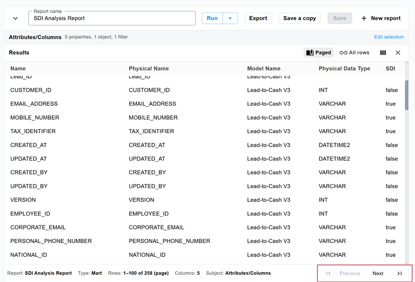Select the EMAIL_ADDRESS name cell
The height and width of the screenshot is (282, 415).
point(34,104)
